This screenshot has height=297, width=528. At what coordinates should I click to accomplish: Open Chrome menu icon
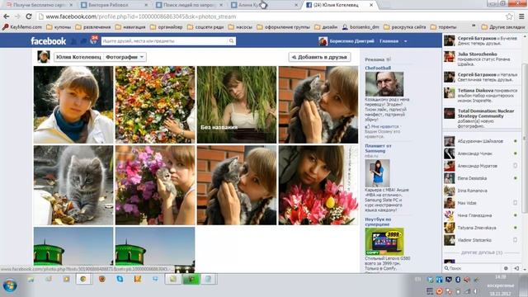(521, 16)
